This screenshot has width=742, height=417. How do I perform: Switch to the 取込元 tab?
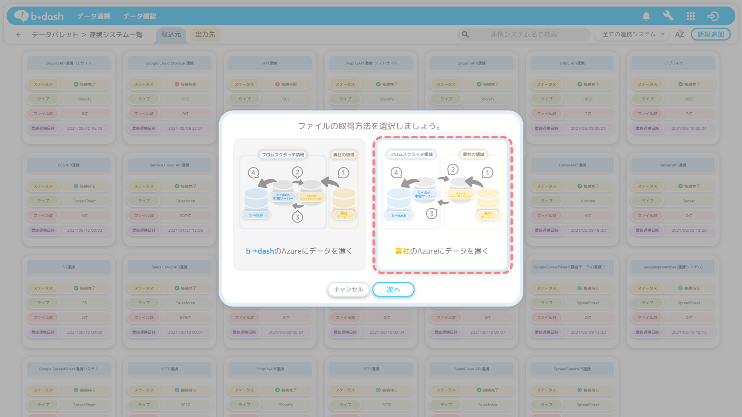(171, 34)
